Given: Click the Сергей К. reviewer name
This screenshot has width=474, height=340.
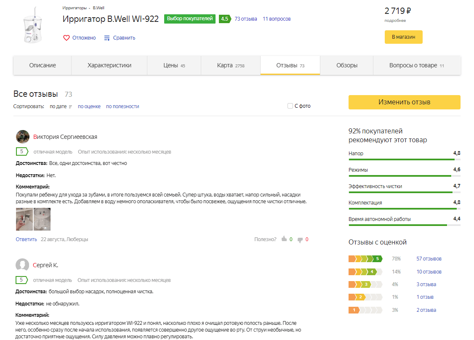Looking at the screenshot, I should (45, 265).
